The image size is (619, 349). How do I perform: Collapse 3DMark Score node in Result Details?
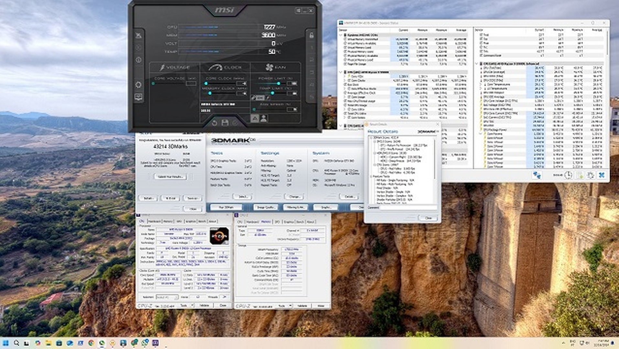(371, 138)
